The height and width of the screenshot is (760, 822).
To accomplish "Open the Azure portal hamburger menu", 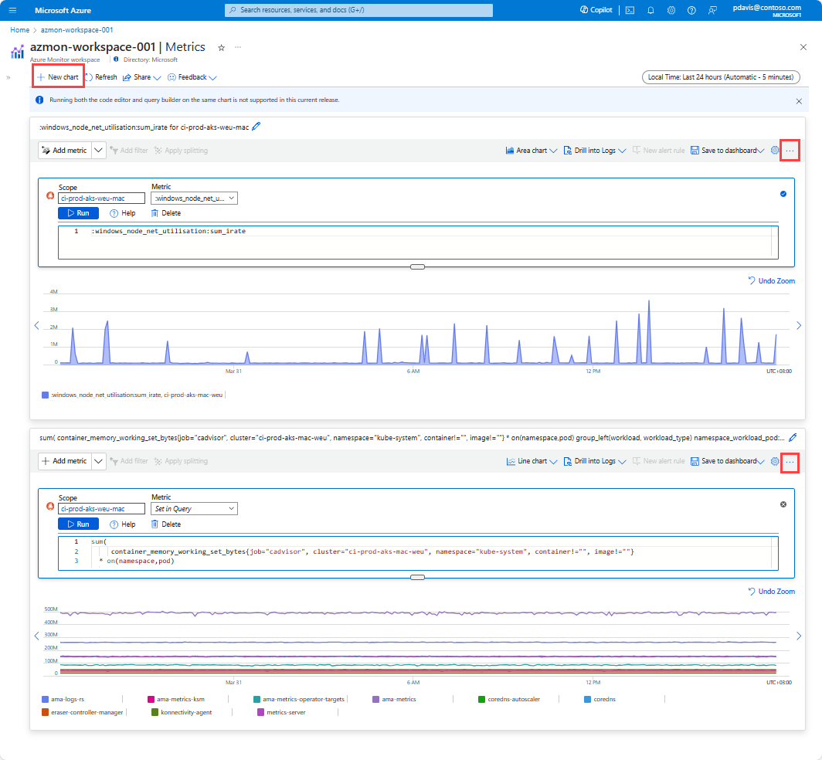I will tap(12, 10).
